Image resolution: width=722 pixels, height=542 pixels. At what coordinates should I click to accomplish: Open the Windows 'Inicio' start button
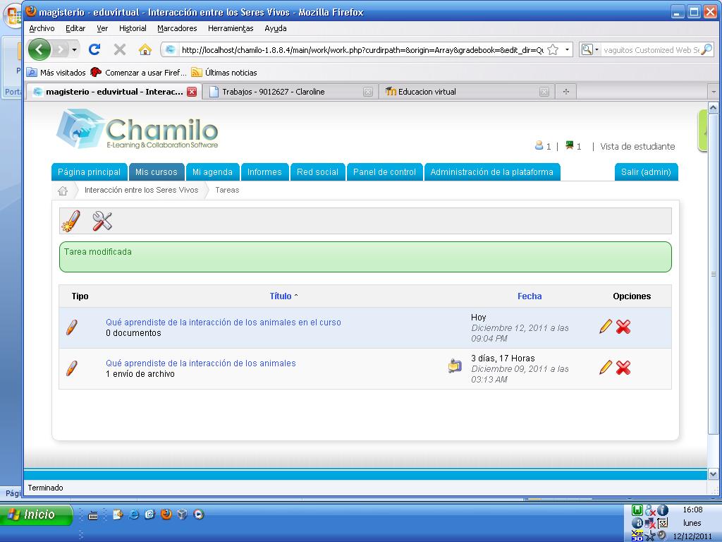(x=37, y=514)
